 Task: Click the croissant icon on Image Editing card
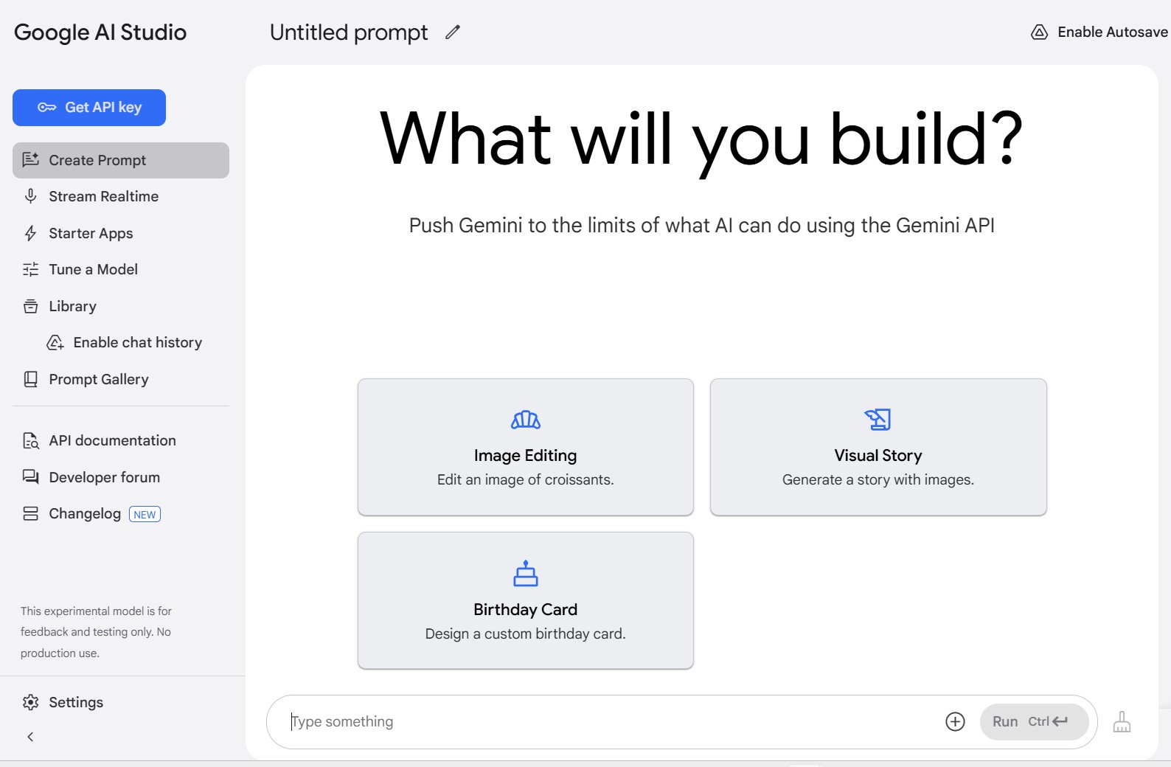[525, 420]
